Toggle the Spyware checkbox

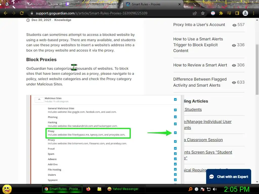(176, 180)
